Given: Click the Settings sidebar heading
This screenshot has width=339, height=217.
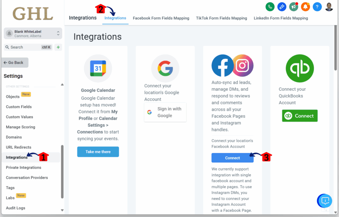Looking at the screenshot, I should [13, 76].
